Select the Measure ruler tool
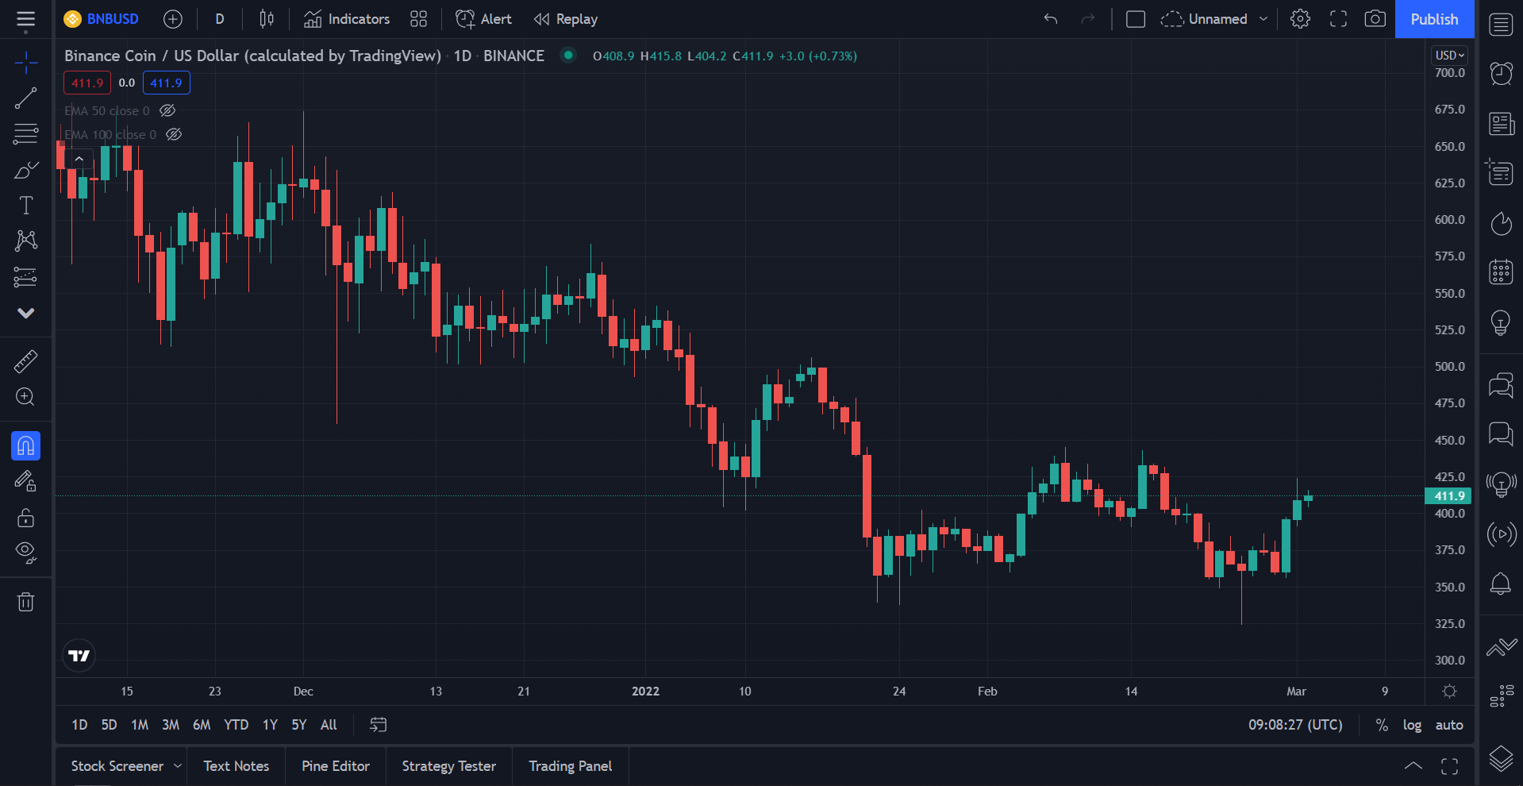The image size is (1523, 786). [x=25, y=361]
